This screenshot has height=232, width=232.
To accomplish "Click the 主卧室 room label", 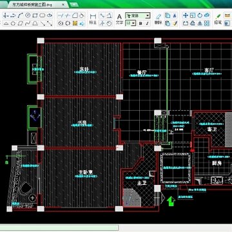I will tap(86, 172).
